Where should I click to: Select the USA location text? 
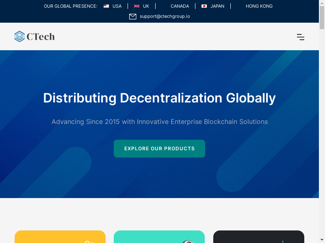117,6
